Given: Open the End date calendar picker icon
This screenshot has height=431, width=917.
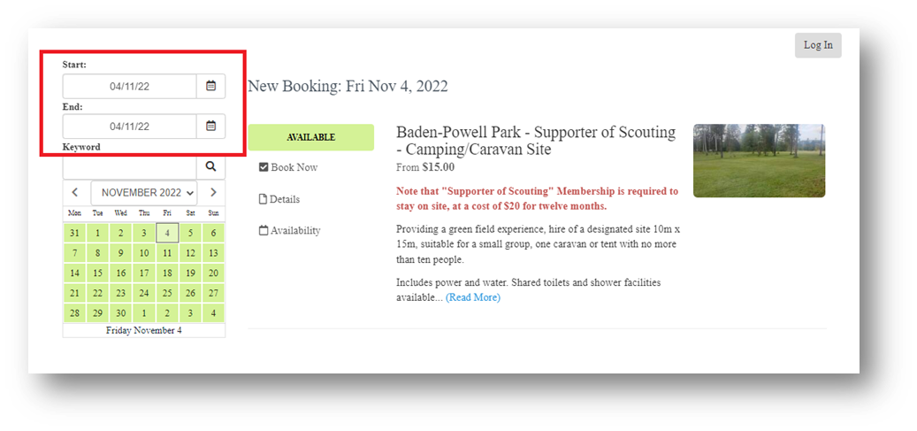Looking at the screenshot, I should (x=210, y=126).
